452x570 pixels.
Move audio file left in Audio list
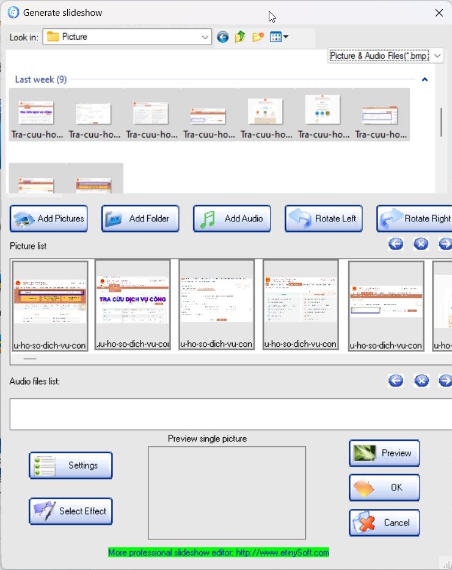tap(396, 380)
